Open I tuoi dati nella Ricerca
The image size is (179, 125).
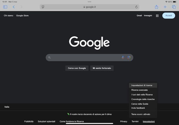pyautogui.click(x=143, y=95)
